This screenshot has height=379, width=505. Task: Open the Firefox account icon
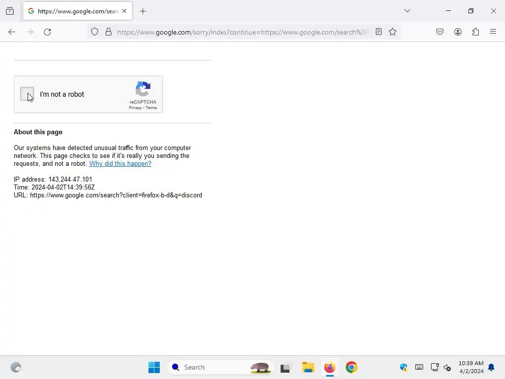point(458,32)
